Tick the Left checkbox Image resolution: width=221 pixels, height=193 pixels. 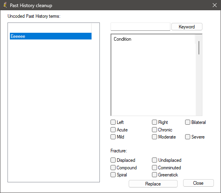coord(113,122)
